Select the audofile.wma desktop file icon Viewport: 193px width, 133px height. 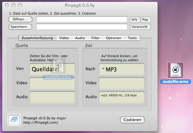[176, 70]
